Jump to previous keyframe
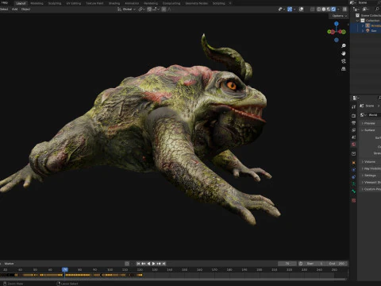381x286 pixels. (144, 264)
